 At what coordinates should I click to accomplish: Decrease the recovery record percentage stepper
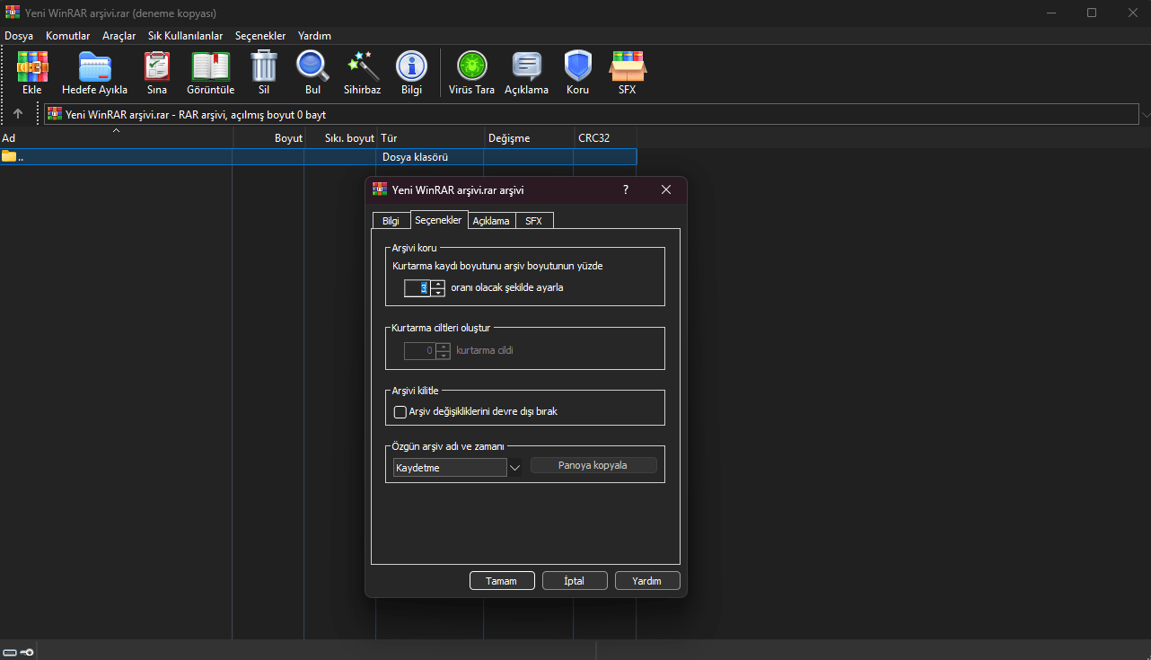tap(438, 292)
